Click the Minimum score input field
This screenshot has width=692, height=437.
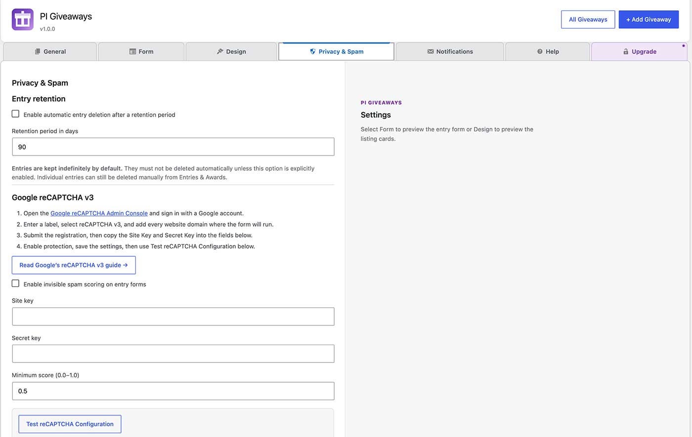(173, 391)
